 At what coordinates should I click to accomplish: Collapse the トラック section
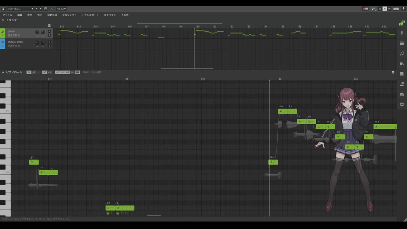click(3, 20)
